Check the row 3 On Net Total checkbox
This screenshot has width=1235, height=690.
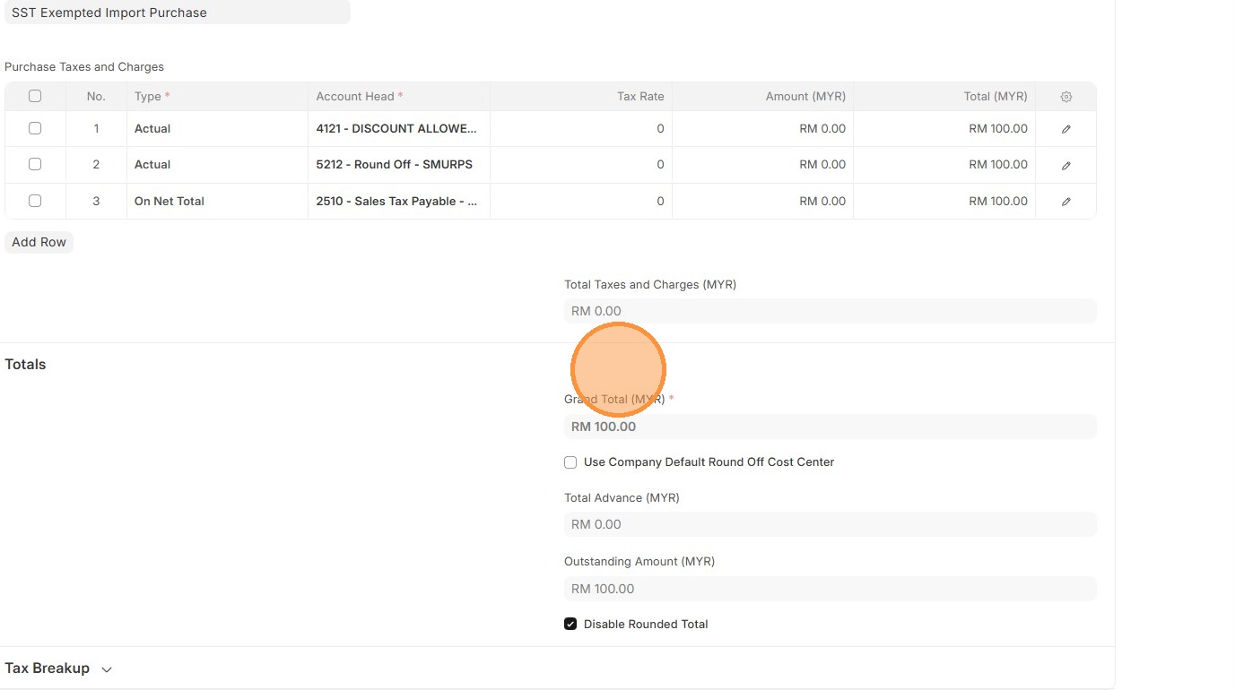35,201
